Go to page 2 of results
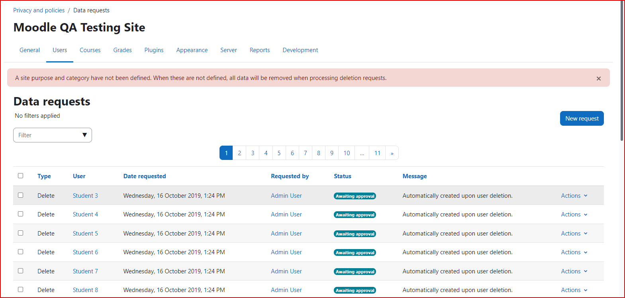This screenshot has width=625, height=298. (x=239, y=153)
